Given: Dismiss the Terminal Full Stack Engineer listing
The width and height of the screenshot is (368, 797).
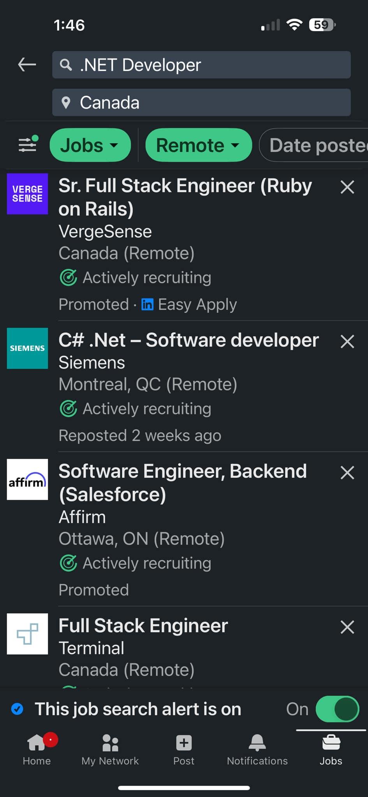Looking at the screenshot, I should pyautogui.click(x=347, y=627).
